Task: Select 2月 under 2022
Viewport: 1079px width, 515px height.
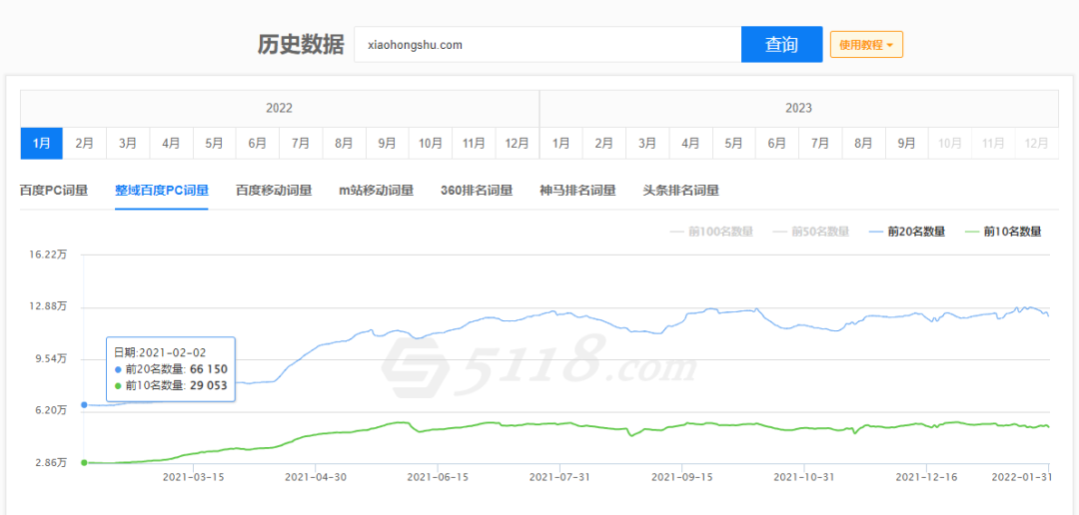Action: click(x=85, y=144)
